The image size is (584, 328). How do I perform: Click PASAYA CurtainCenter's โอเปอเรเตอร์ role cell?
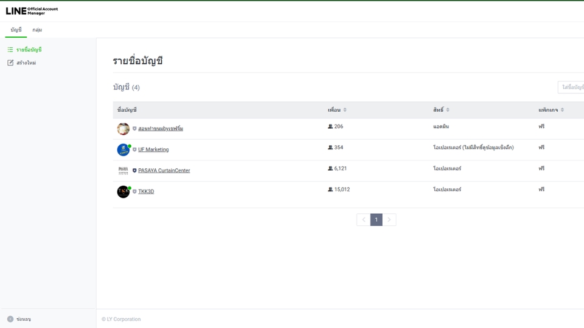click(x=447, y=168)
